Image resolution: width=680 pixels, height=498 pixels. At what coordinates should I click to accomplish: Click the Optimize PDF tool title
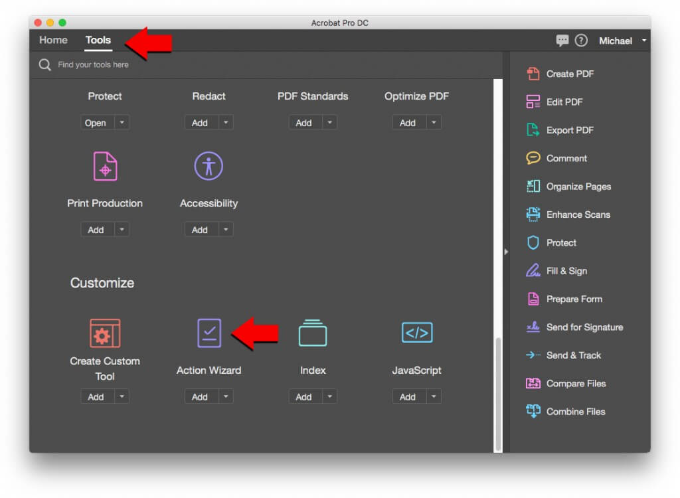[417, 96]
